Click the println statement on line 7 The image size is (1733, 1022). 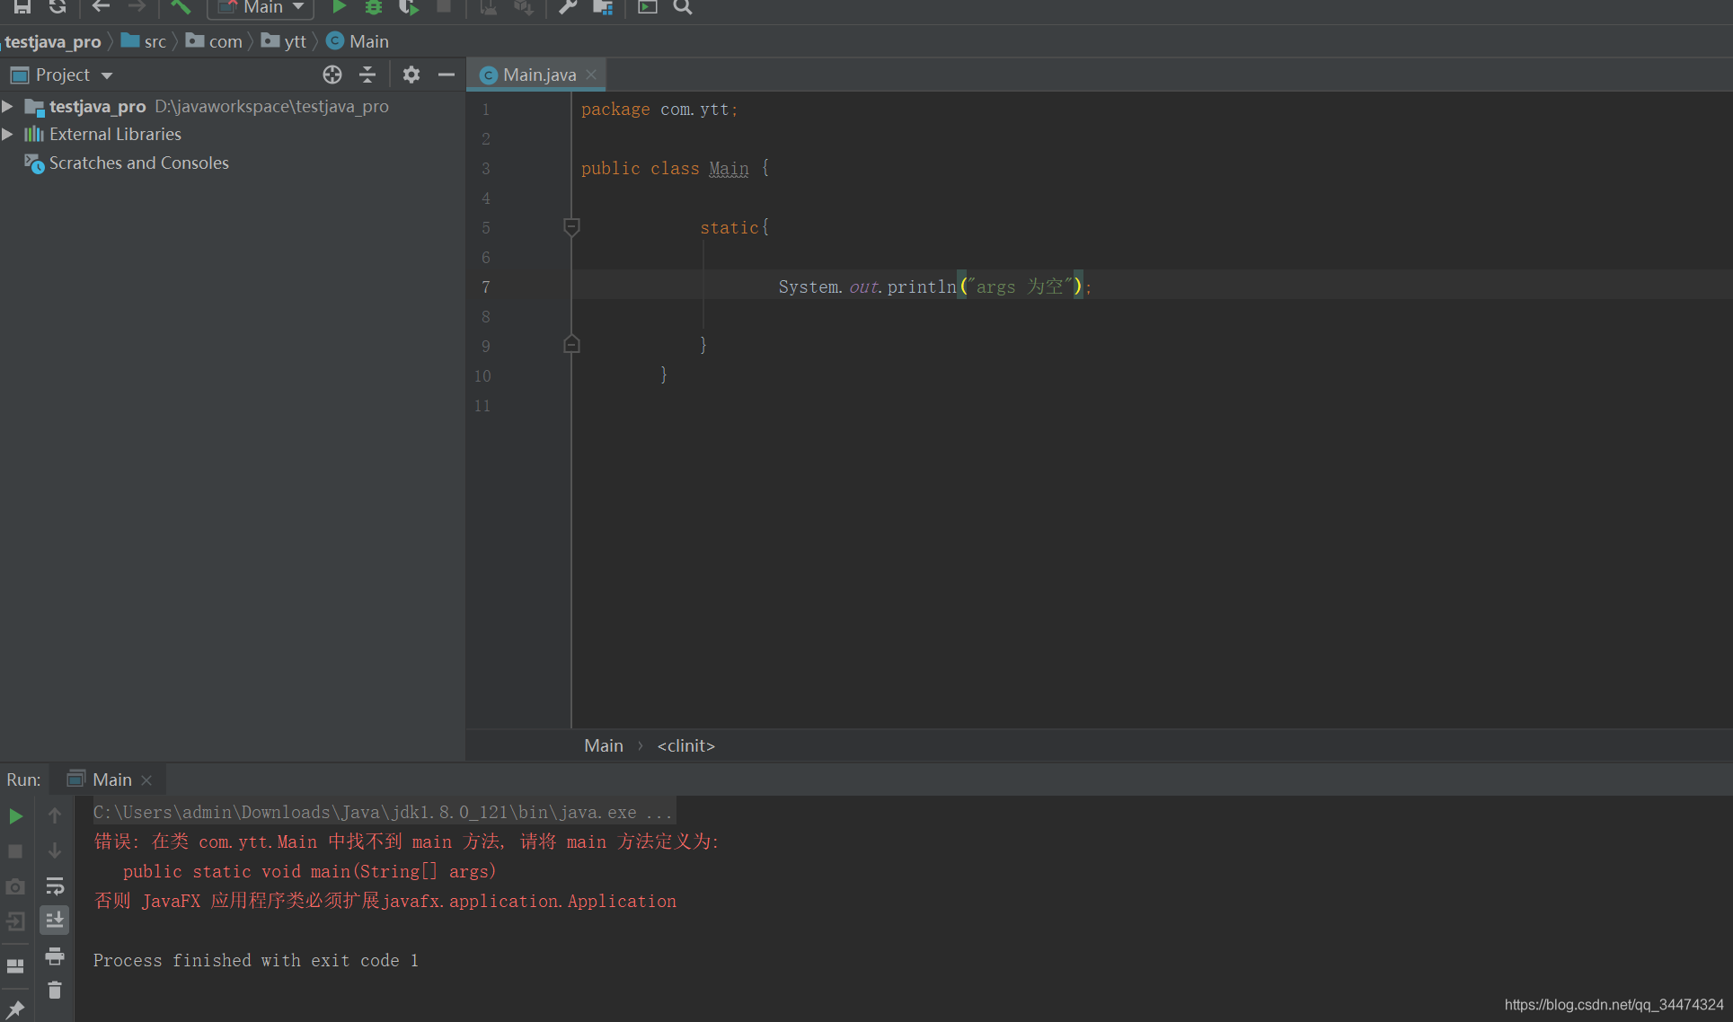934,286
